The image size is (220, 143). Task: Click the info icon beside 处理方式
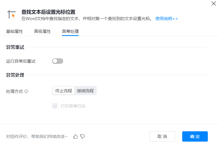click(26, 91)
